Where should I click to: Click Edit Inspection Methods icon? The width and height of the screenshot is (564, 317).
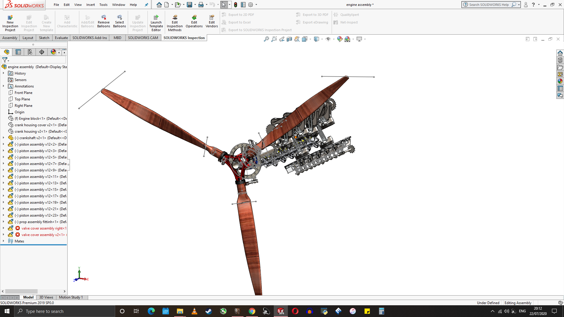point(175,18)
